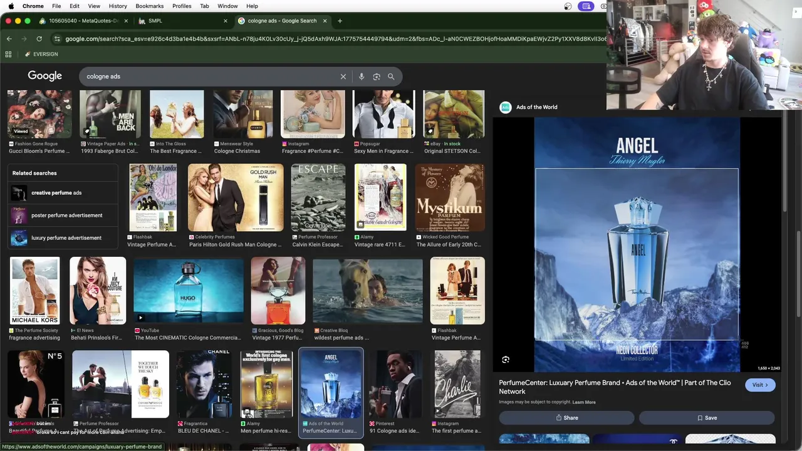This screenshot has width=802, height=451.
Task: Open the Apple menu
Action: pyautogui.click(x=11, y=6)
